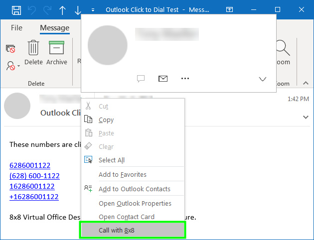Select Add to Outlook Contacts
Image resolution: width=314 pixels, height=240 pixels.
[x=132, y=189]
